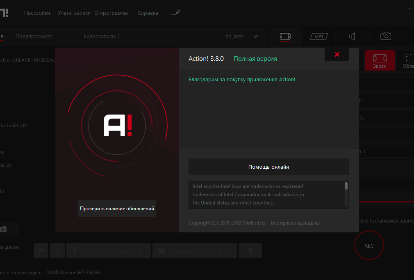This screenshot has width=414, height=280.
Task: Select the video recording film icon
Action: click(x=285, y=37)
